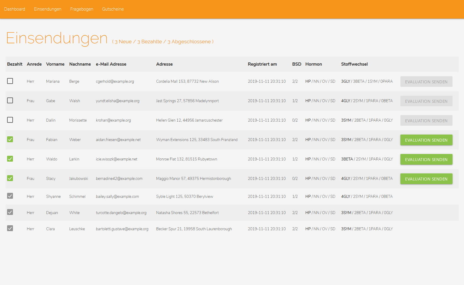Toggle paid checkbox for Waldo Larkin

(x=10, y=159)
